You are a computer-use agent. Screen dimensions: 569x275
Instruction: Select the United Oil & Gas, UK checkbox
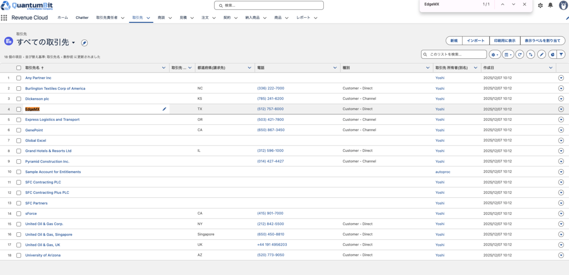coord(19,245)
